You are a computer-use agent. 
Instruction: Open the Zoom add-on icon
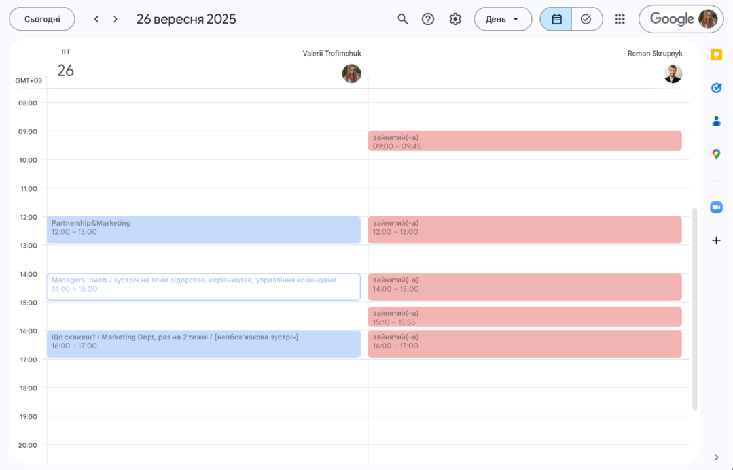point(716,207)
